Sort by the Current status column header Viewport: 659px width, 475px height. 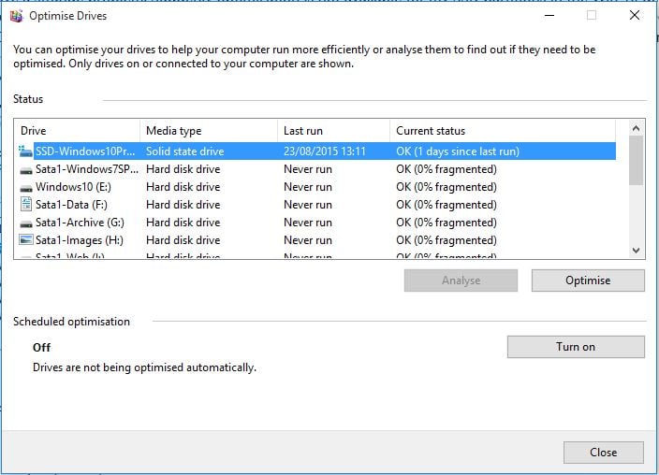(503, 131)
